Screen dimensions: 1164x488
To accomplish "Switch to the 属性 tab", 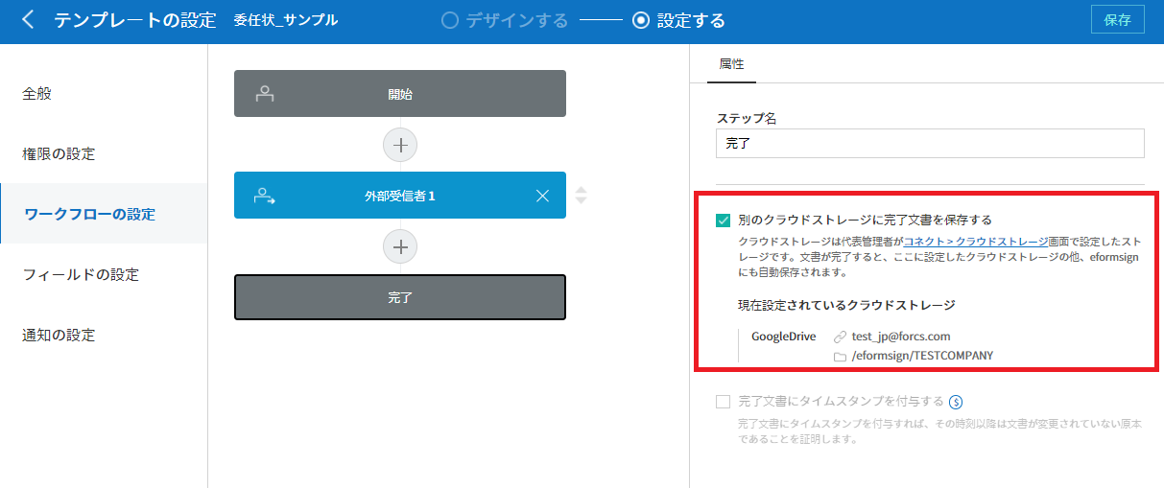I will click(x=731, y=63).
